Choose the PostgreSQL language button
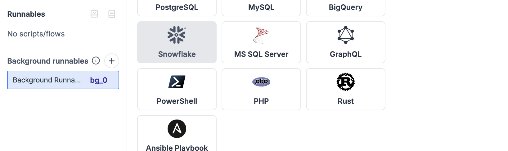Screen dimensions: 508x151 point(177,7)
